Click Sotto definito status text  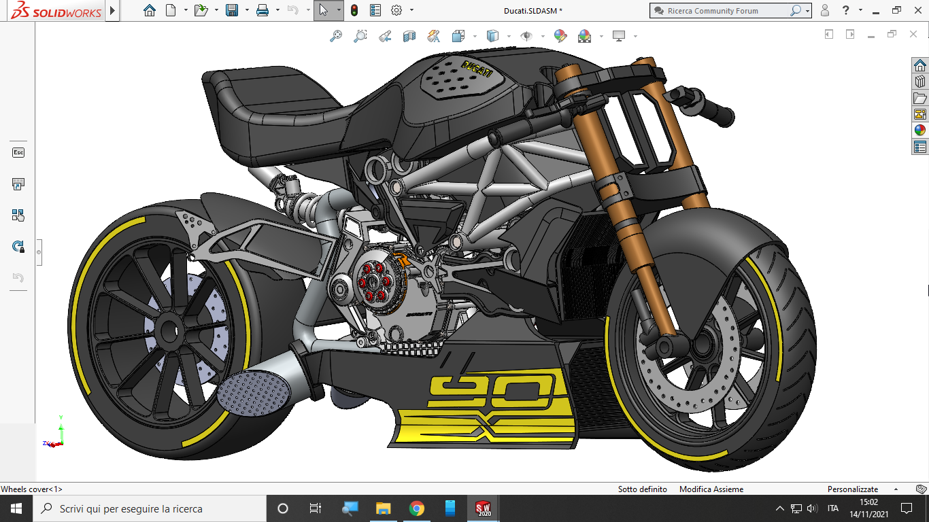coord(642,489)
